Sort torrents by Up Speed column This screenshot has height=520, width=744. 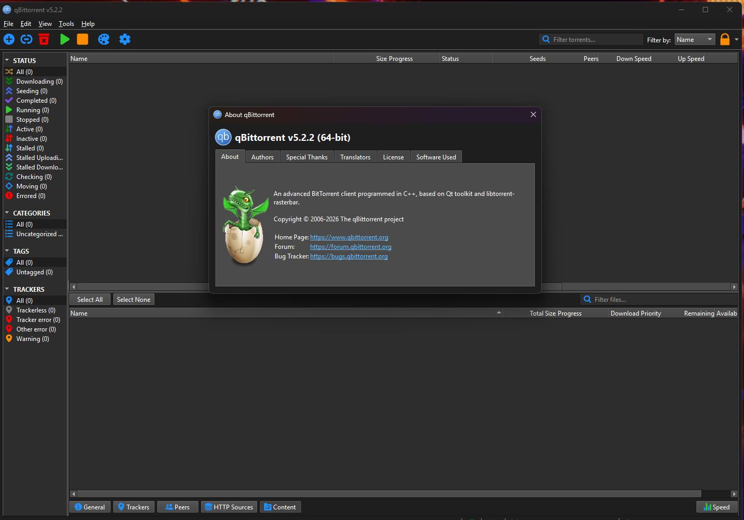point(678,59)
